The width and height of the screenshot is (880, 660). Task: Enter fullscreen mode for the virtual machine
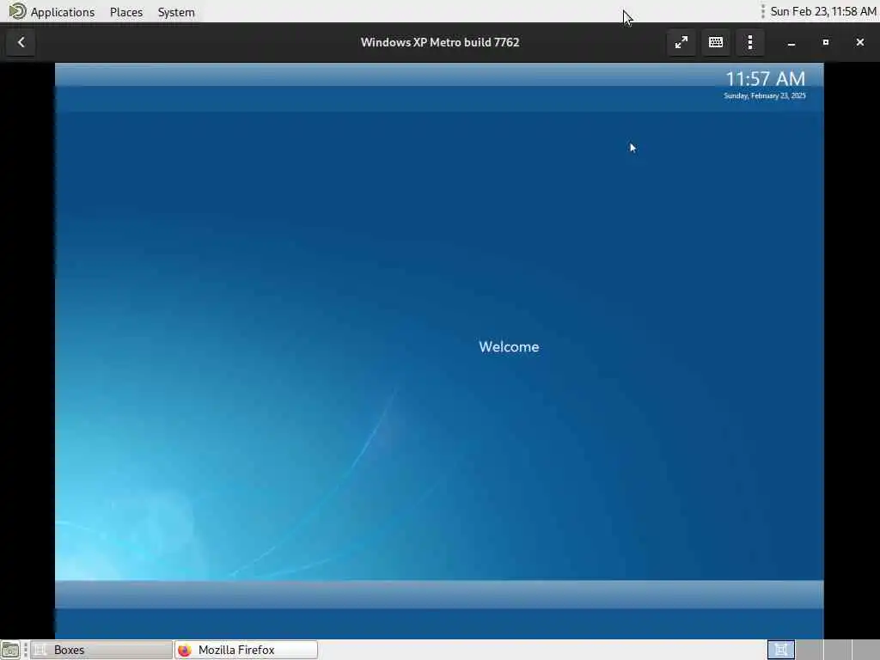681,42
